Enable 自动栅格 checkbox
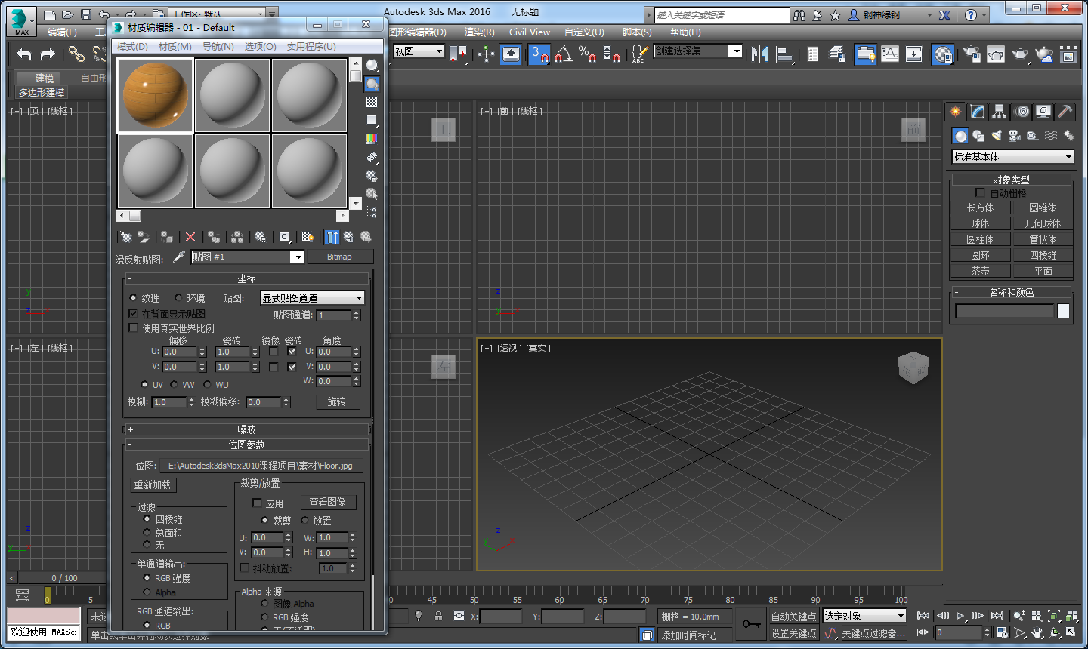 click(980, 193)
